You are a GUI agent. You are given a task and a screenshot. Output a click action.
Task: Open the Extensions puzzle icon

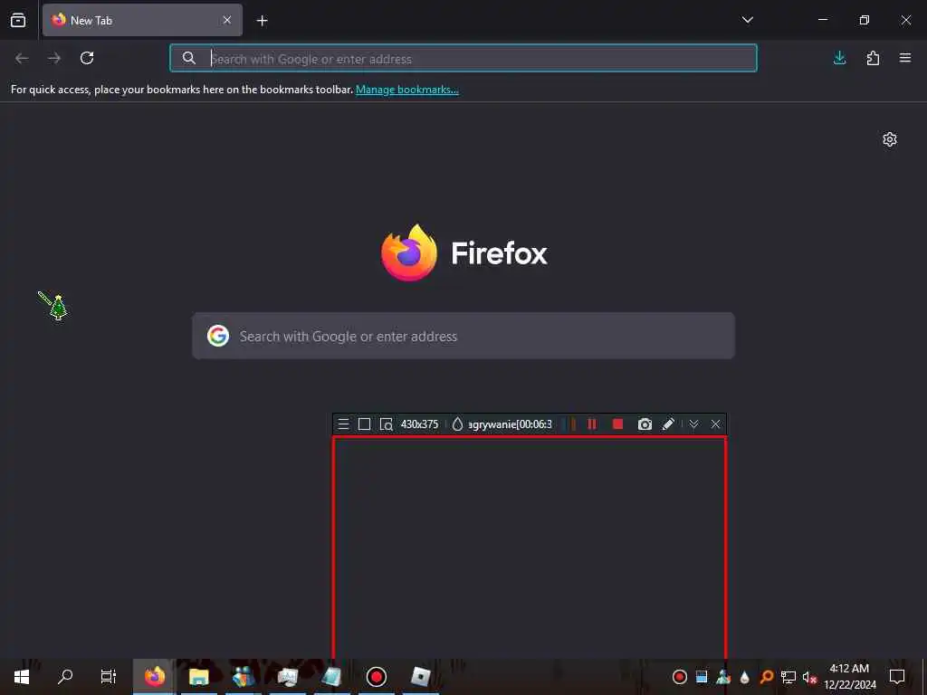click(873, 58)
